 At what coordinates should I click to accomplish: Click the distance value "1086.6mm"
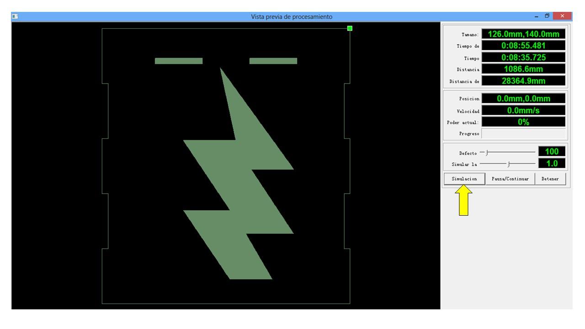click(x=524, y=69)
